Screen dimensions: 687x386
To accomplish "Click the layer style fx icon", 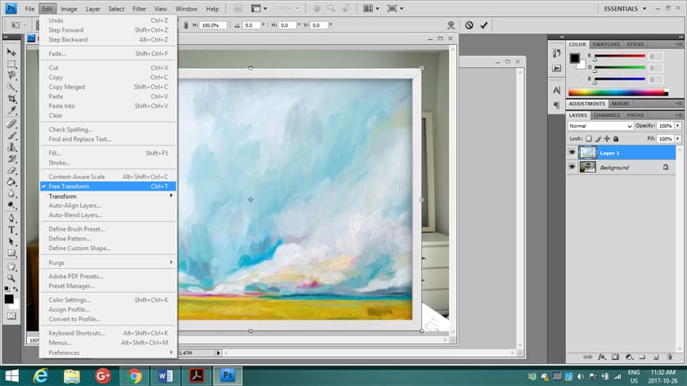I will click(602, 357).
